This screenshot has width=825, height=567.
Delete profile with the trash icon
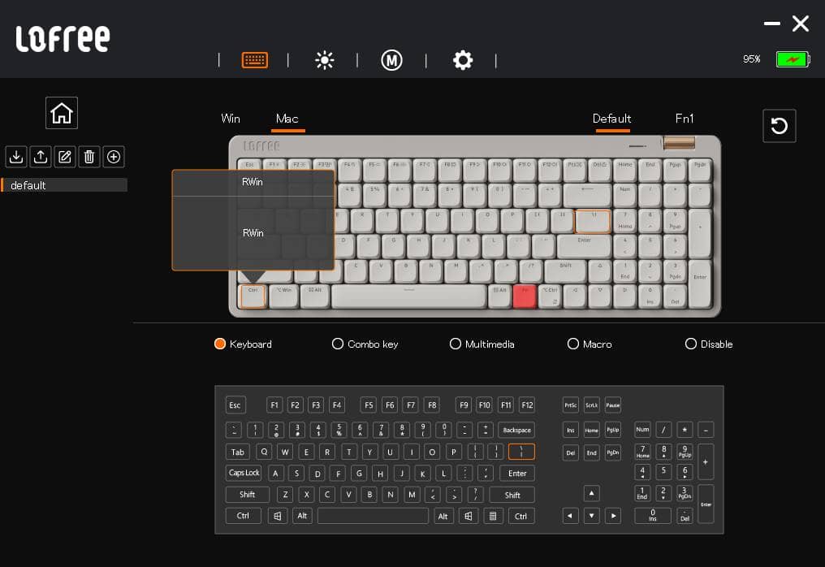coord(89,157)
